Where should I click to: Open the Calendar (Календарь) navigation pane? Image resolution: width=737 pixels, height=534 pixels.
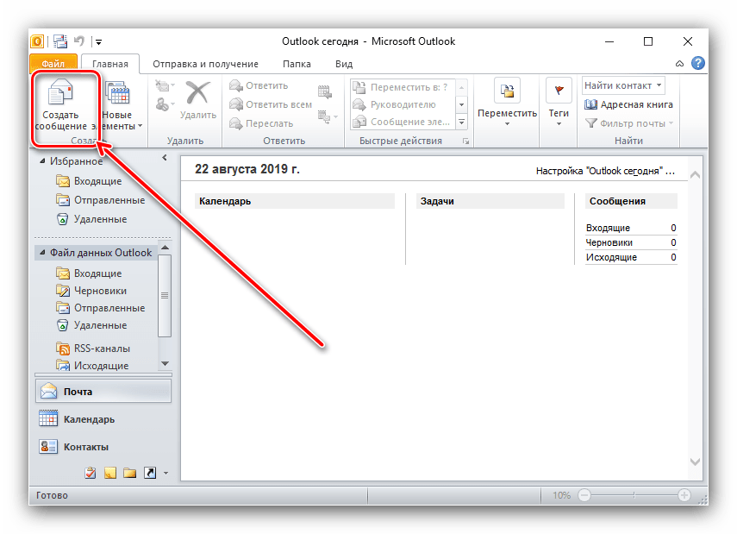click(x=88, y=419)
